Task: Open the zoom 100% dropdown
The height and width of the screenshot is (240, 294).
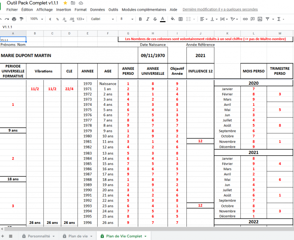Action: click(36, 19)
